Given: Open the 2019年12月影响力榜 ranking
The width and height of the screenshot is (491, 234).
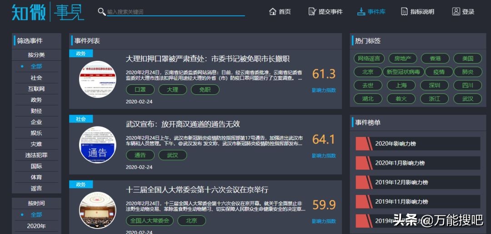Looking at the screenshot, I should pos(418,182).
